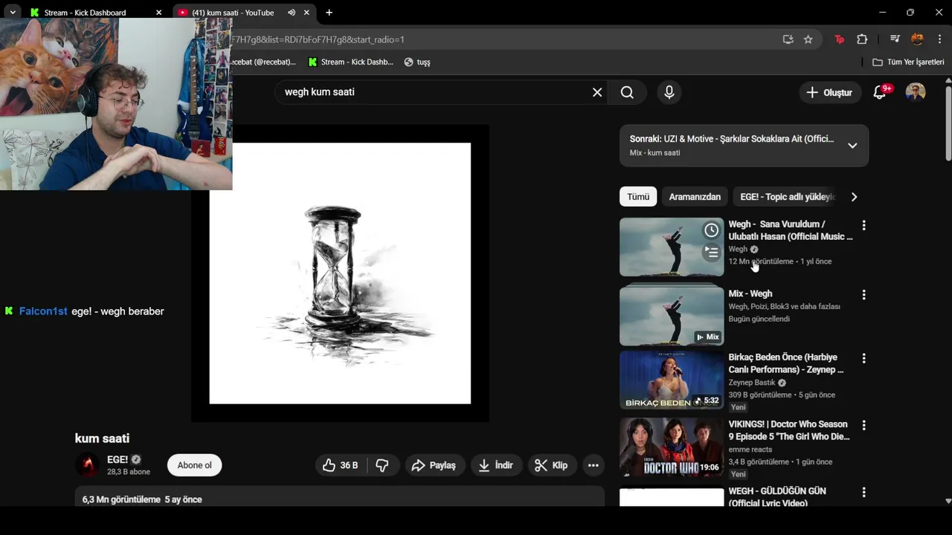952x535 pixels.
Task: Subscribe with Abone ol button
Action: coord(194,465)
